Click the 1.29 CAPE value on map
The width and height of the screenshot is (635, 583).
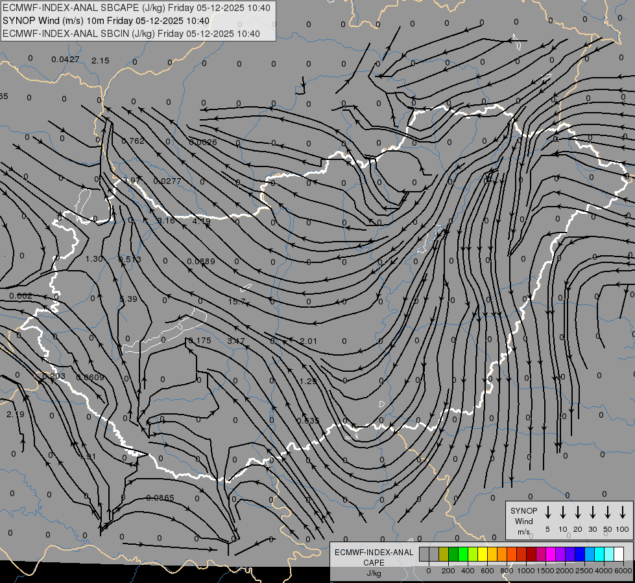[308, 381]
